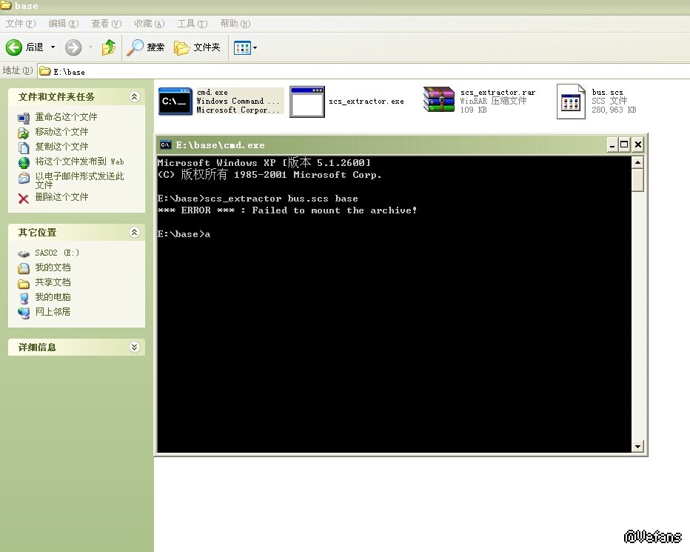Select the scs_extractor.exe file icon
The width and height of the screenshot is (690, 552).
click(307, 102)
